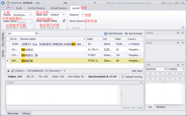Open the Restore layout dropdown
The image size is (187, 116).
[82, 15]
